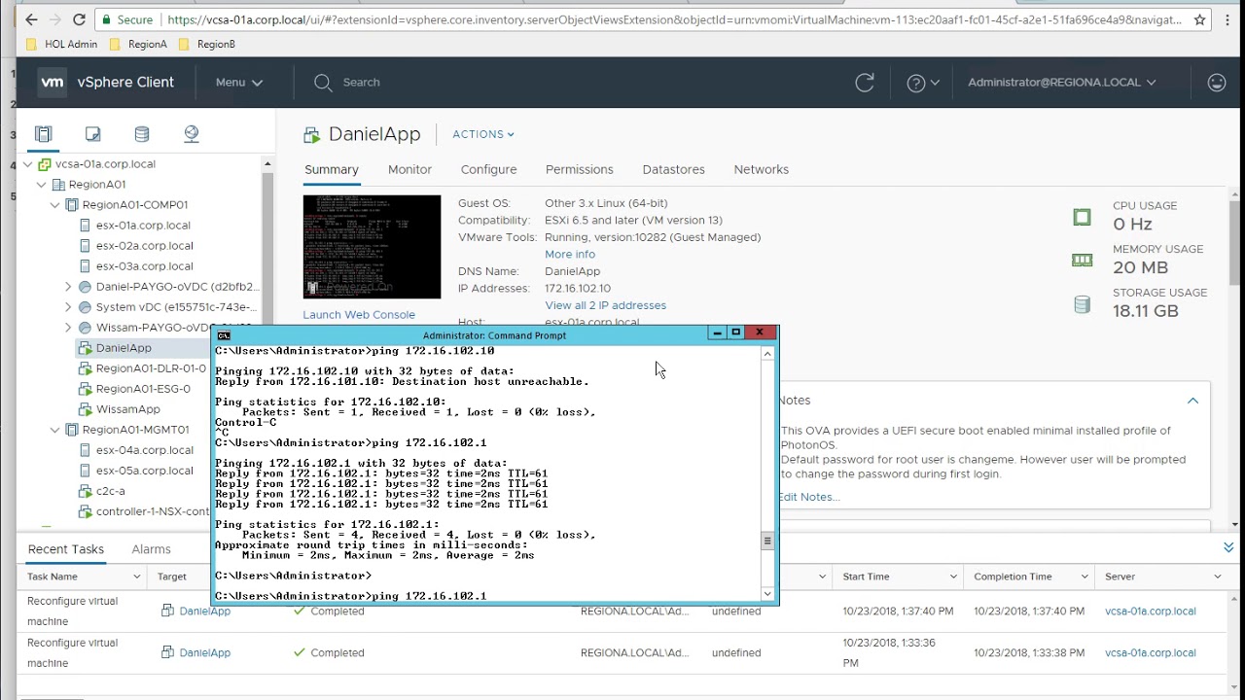Select WissamApp VM in inventory tree
1245x700 pixels.
click(x=127, y=409)
